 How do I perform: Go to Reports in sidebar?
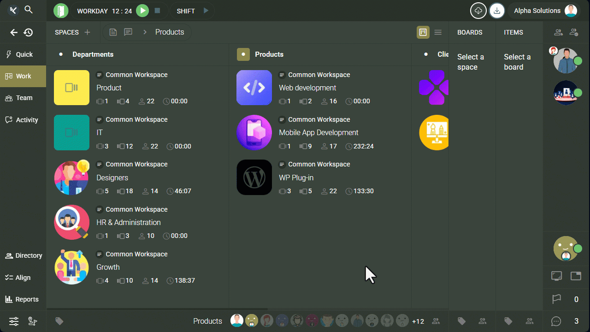(x=23, y=299)
